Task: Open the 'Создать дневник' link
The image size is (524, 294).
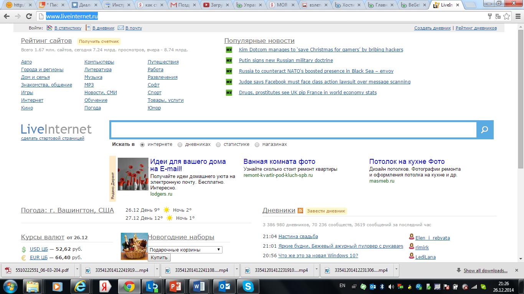Action: (433, 28)
